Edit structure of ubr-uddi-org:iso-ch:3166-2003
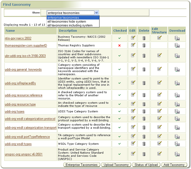 click(x=159, y=55)
